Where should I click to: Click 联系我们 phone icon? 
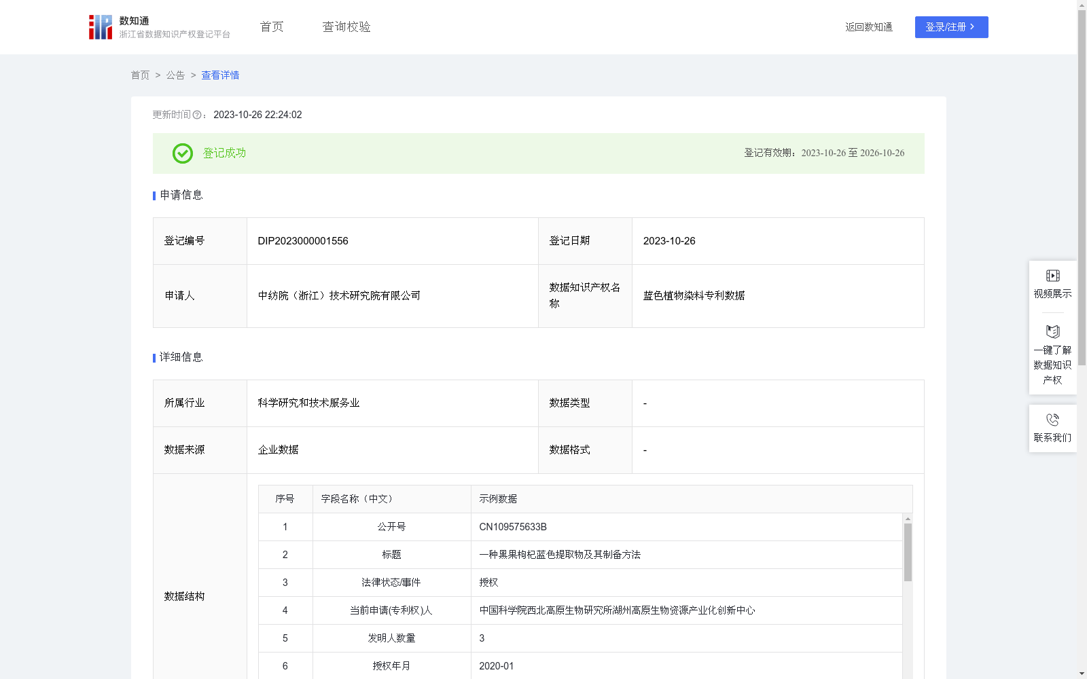[1053, 420]
